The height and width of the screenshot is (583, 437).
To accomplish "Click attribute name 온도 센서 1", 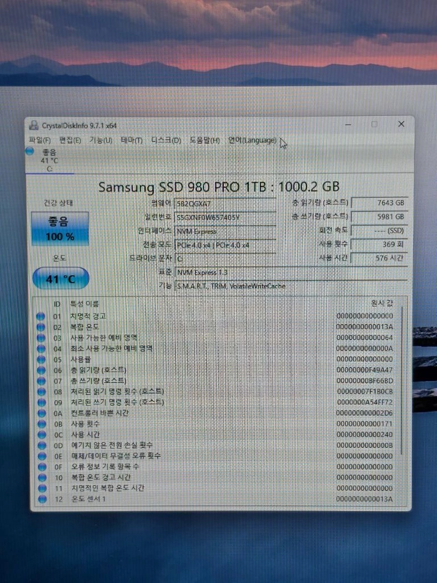I will coord(89,500).
